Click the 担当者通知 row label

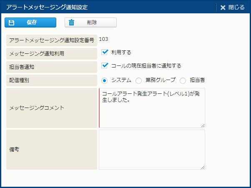coord(23,67)
